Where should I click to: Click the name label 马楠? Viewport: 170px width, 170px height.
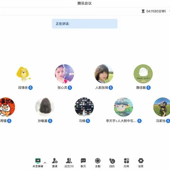tap(82, 121)
